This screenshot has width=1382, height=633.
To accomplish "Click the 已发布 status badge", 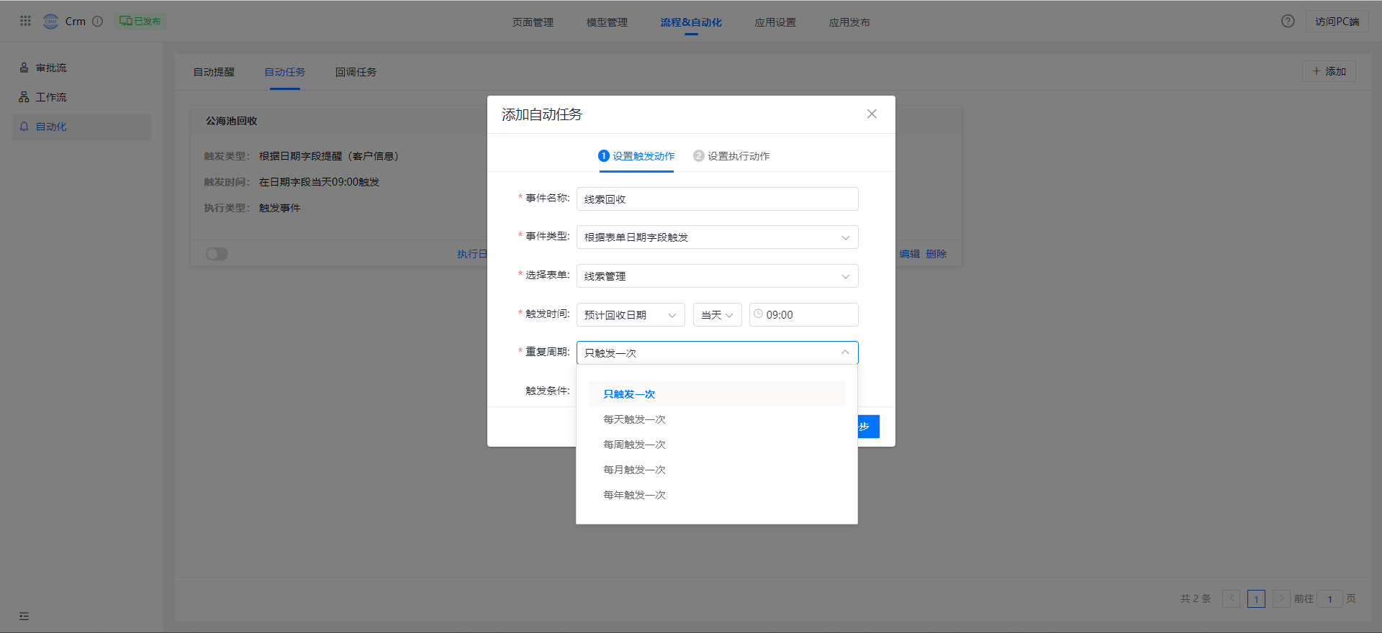I will pyautogui.click(x=140, y=21).
